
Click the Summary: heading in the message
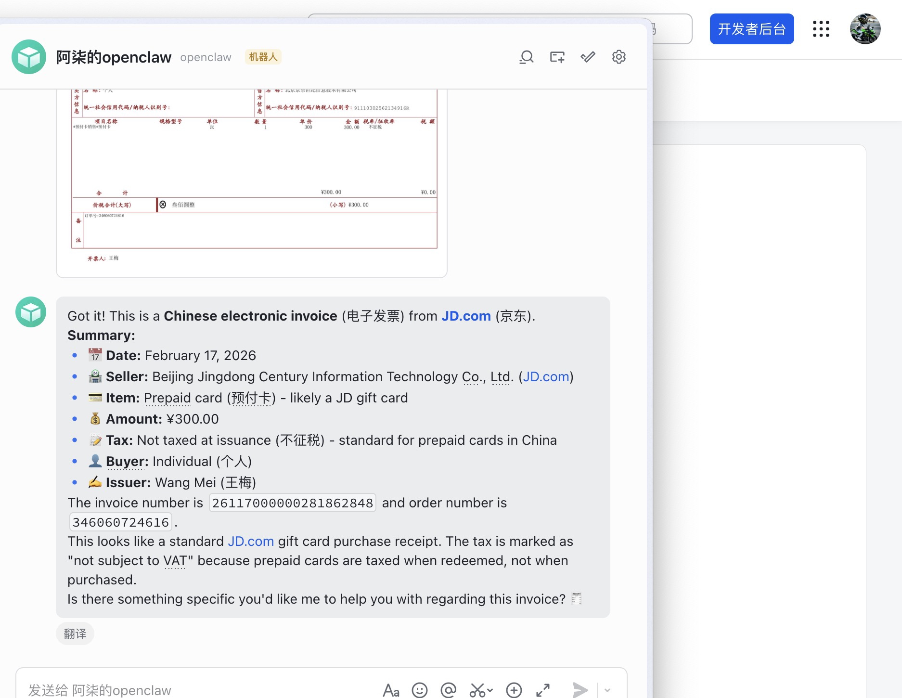pos(101,335)
